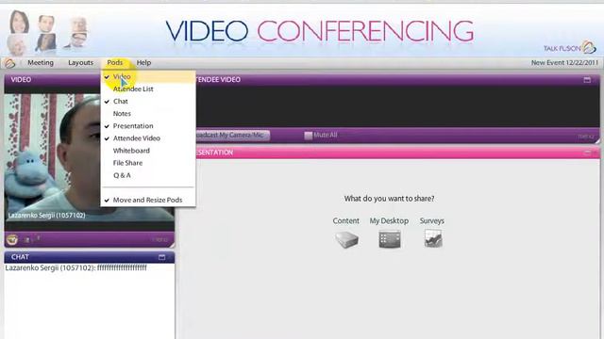Toggle the Attendee Video pod option
604x339 pixels.
point(148,138)
